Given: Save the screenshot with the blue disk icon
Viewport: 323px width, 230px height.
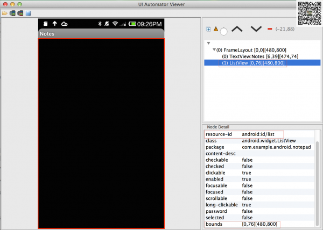Looking at the screenshot, I should pos(28,13).
